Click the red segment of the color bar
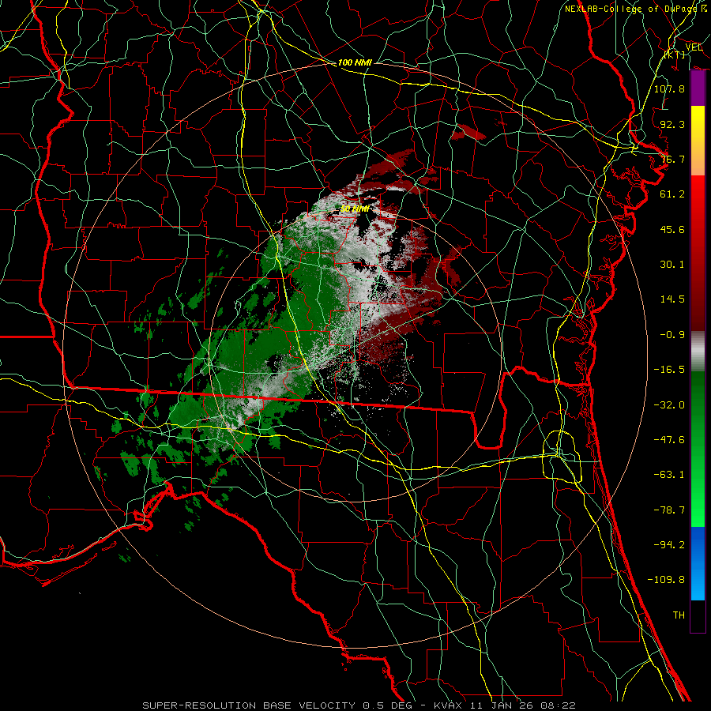Screen dimensions: 711x711 point(698,253)
